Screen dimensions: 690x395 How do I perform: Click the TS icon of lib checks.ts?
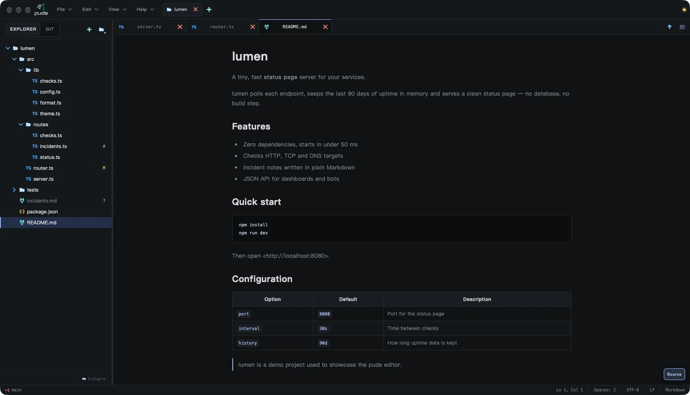[35, 81]
